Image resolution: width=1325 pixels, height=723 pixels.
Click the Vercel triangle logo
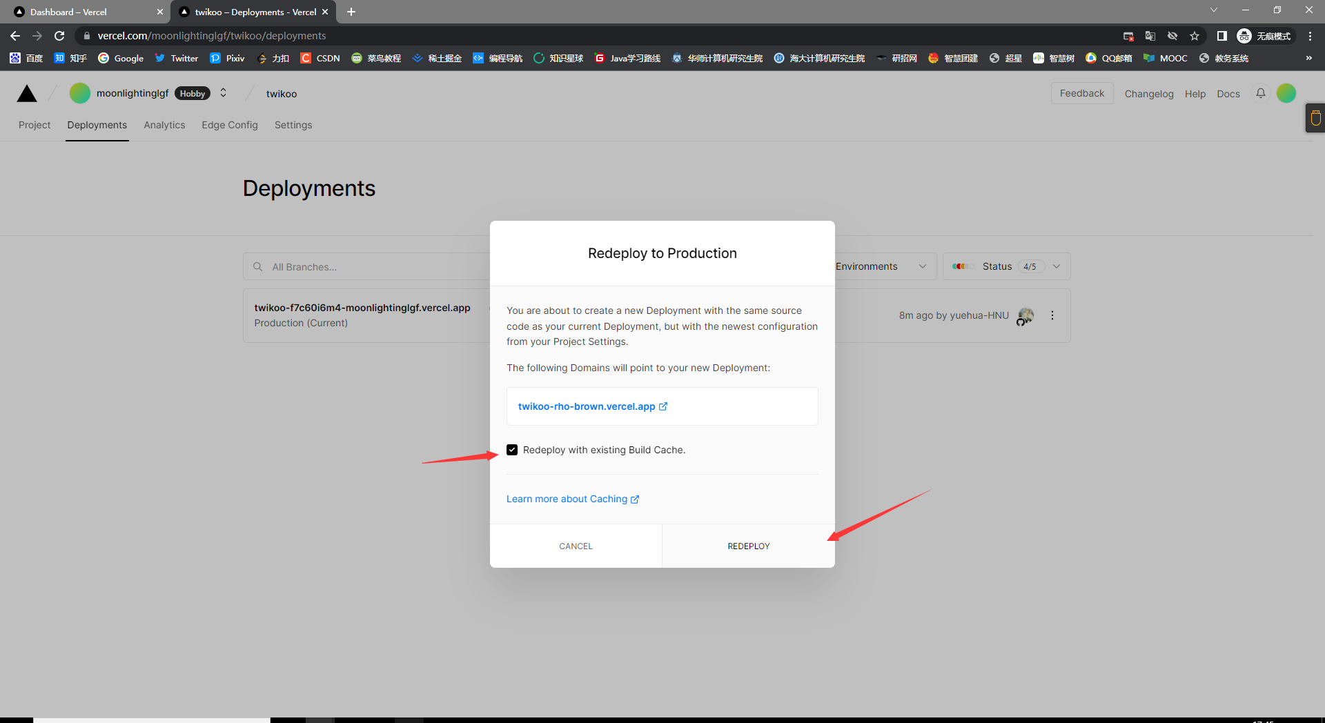click(x=27, y=94)
